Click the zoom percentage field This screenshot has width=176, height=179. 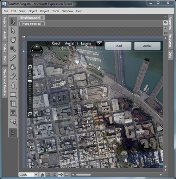(x=26, y=175)
